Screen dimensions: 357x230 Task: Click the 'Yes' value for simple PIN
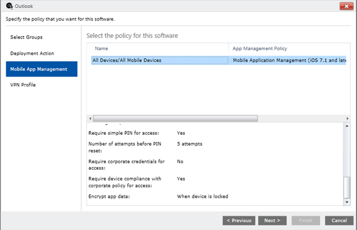point(181,133)
